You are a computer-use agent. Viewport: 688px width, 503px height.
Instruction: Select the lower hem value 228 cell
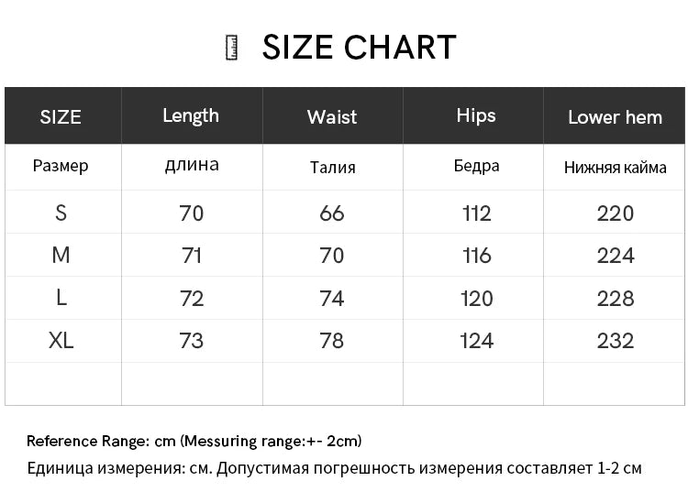coord(615,298)
